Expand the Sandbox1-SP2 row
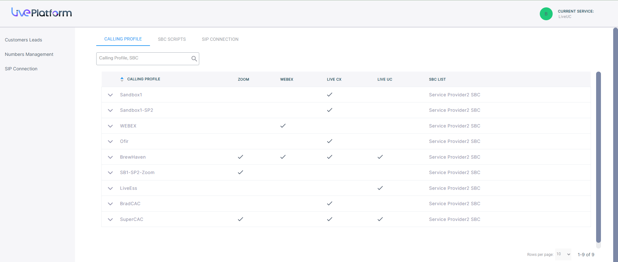This screenshot has height=262, width=618. click(110, 110)
